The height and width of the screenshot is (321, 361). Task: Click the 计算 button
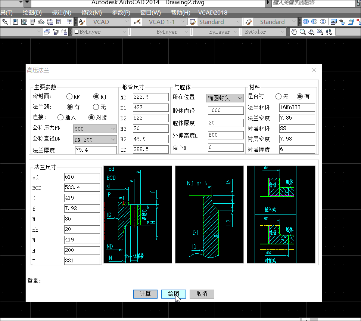tap(145, 294)
